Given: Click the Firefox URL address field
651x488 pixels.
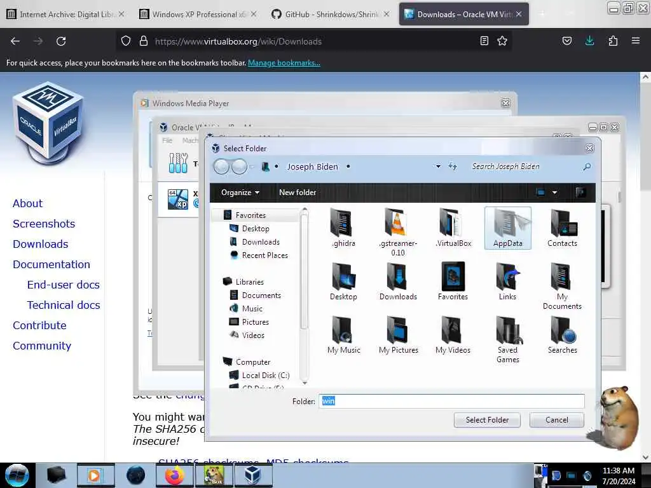Looking at the screenshot, I should pos(313,41).
